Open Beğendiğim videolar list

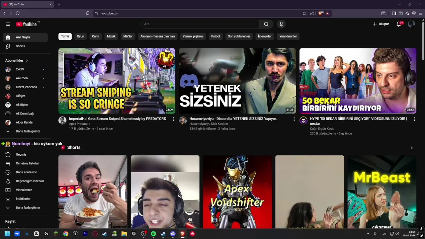[25, 181]
